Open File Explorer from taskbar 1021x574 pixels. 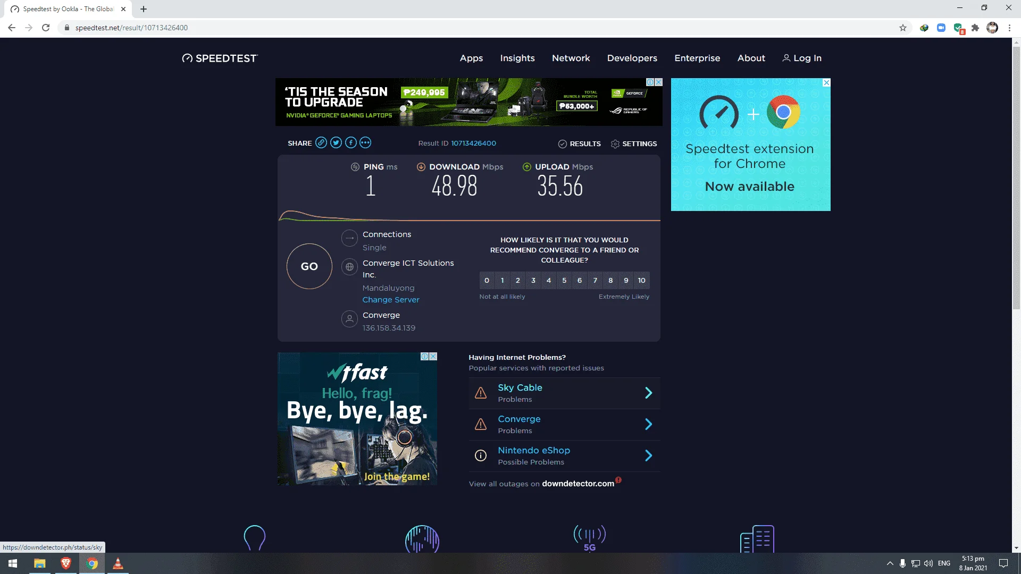(40, 563)
